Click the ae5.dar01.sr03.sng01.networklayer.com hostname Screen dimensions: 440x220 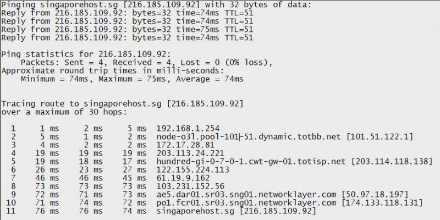coord(246,195)
